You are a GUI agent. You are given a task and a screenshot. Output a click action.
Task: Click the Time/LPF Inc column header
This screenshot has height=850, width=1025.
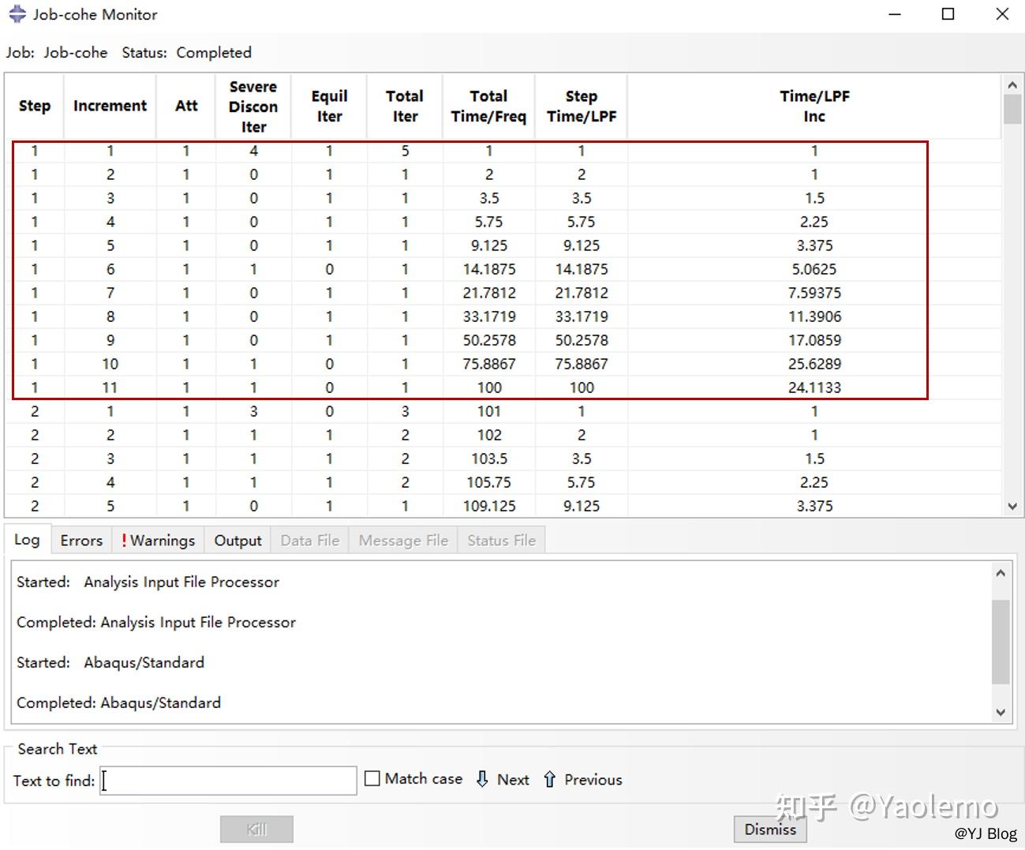click(814, 106)
